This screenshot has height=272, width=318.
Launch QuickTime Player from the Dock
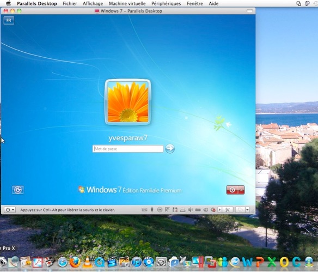(100, 262)
